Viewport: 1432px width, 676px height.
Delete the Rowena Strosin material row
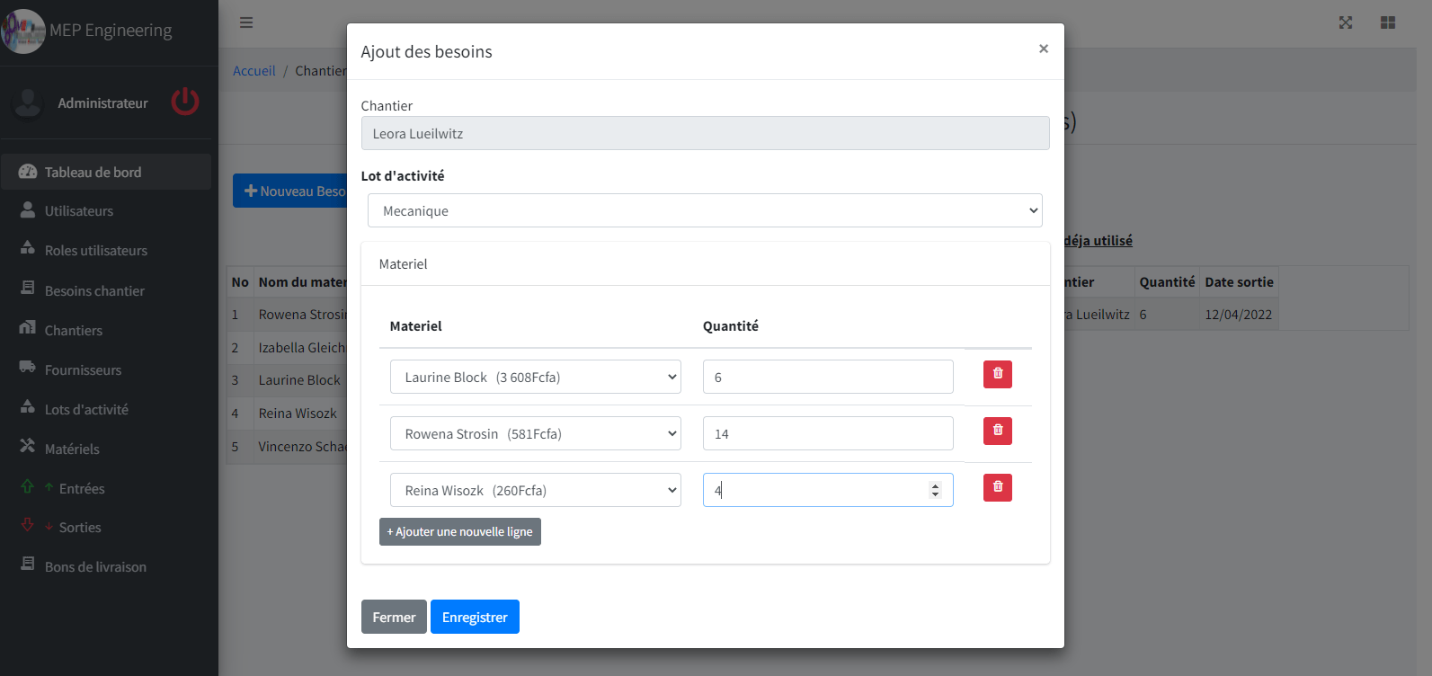pyautogui.click(x=997, y=431)
